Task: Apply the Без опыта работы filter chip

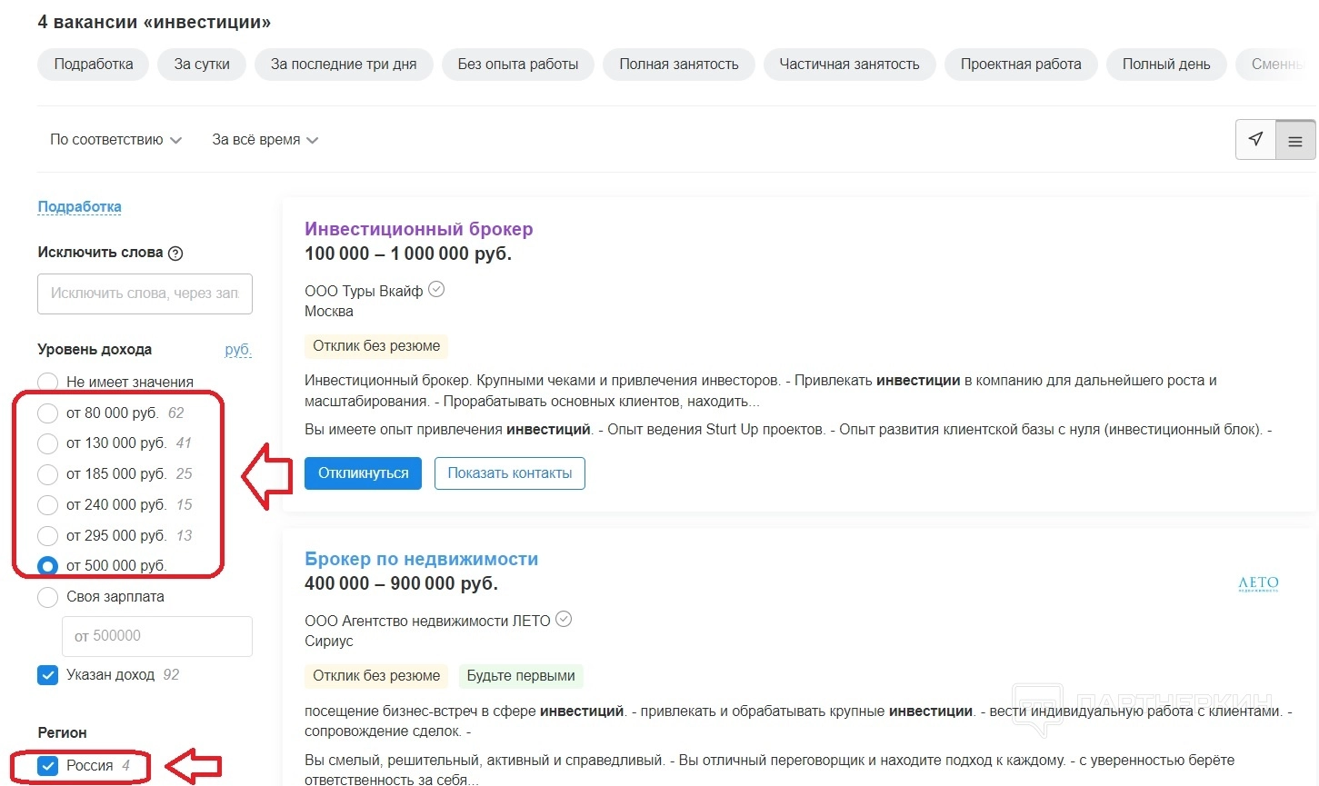Action: 517,65
